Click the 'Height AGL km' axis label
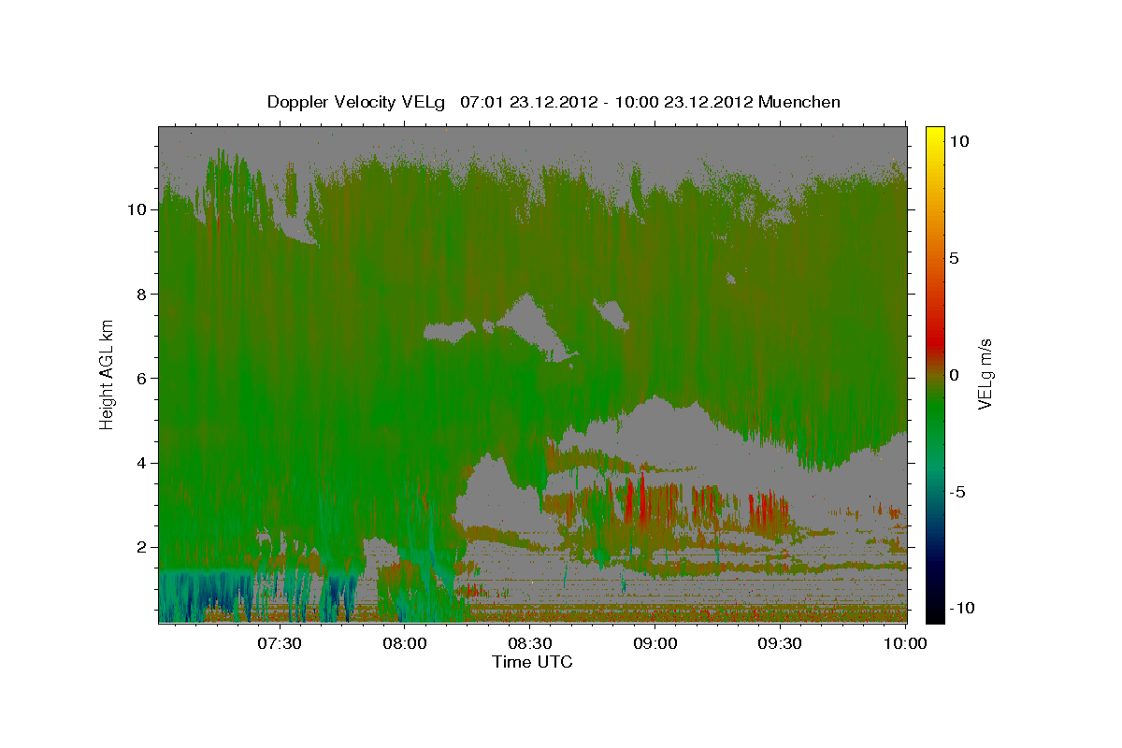 (108, 374)
